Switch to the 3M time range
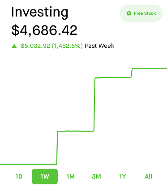 point(96,176)
